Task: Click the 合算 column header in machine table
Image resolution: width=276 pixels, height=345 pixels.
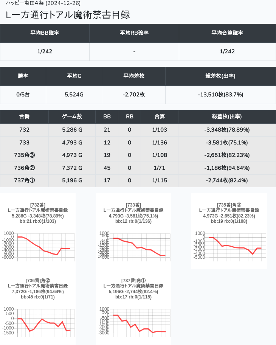Action: (x=159, y=117)
